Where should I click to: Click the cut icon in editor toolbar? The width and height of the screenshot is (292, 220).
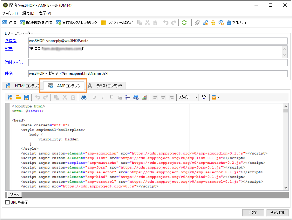(x=65, y=97)
